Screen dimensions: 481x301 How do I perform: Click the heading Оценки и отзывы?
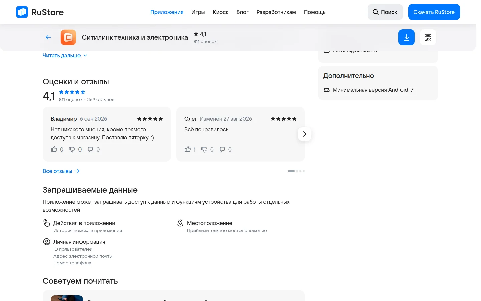76,82
